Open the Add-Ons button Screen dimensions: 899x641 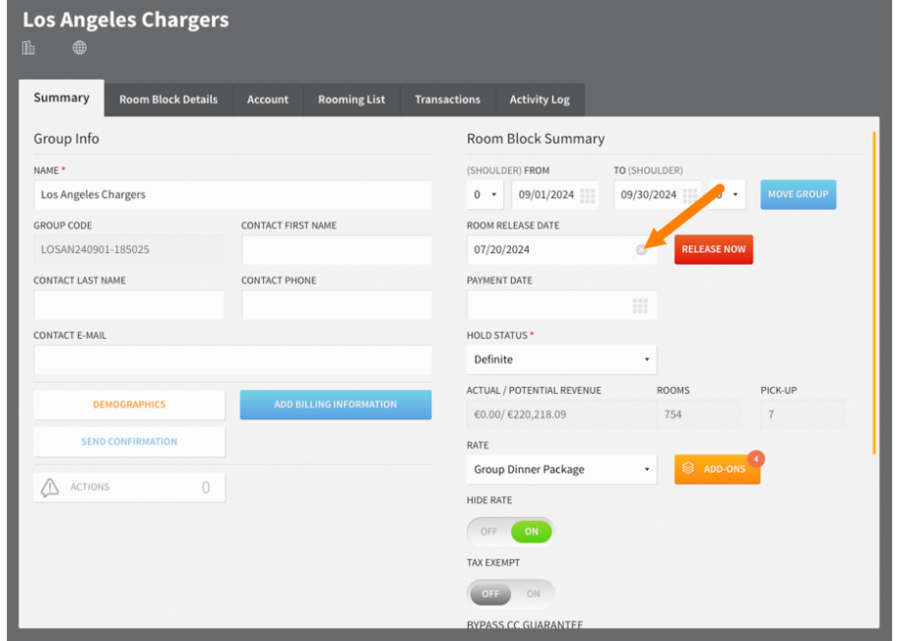tap(717, 470)
